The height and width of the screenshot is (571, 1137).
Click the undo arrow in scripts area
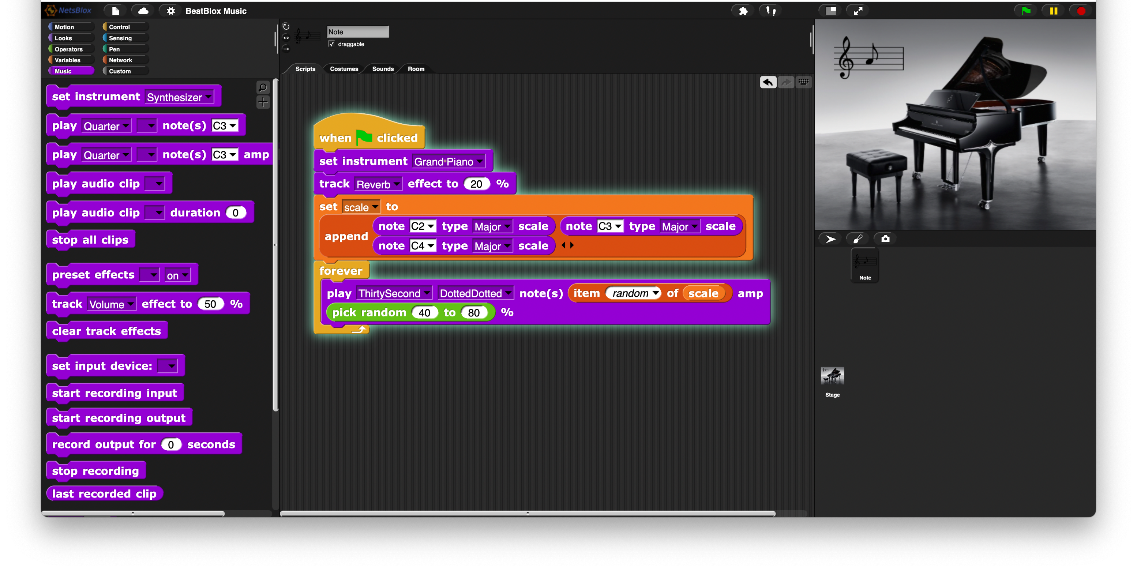point(768,82)
